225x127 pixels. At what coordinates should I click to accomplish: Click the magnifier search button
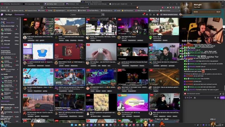click(103, 14)
